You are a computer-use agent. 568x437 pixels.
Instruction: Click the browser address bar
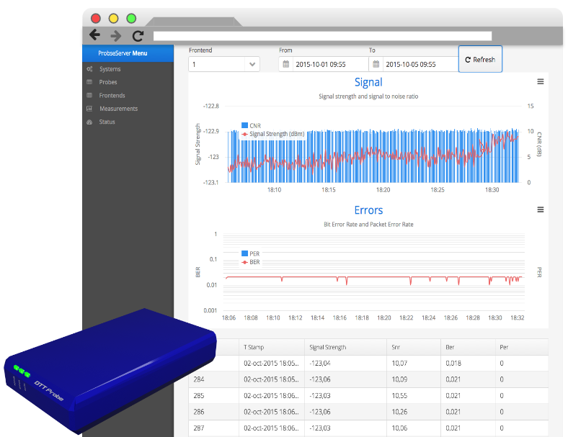coord(322,35)
